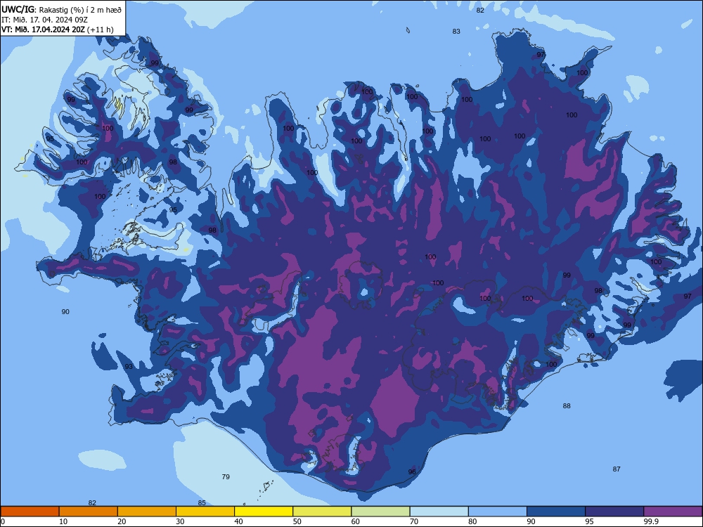Click the '40' tick label on legend

238,521
